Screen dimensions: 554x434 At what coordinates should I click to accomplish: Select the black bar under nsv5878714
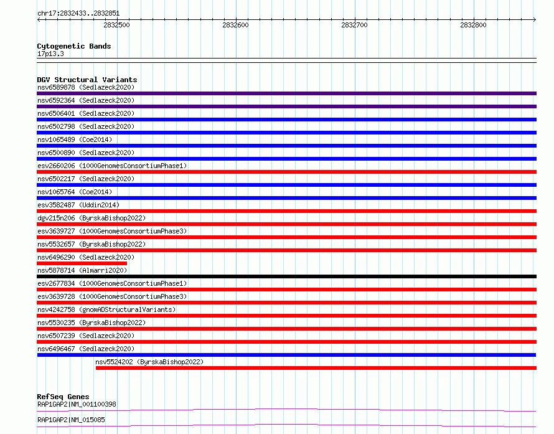click(x=286, y=276)
